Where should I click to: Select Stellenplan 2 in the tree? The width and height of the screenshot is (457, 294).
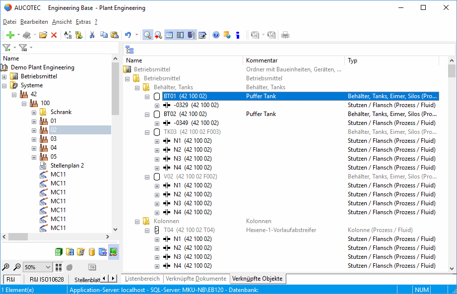tap(67, 166)
